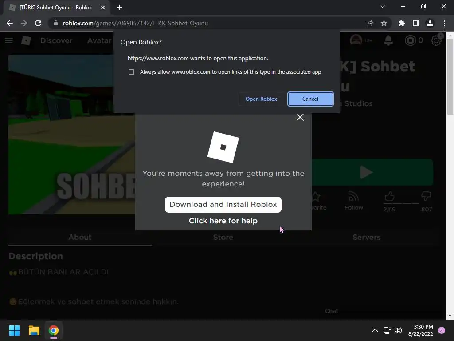The height and width of the screenshot is (341, 454).
Task: Toggle the Chrome side panel
Action: click(x=415, y=23)
